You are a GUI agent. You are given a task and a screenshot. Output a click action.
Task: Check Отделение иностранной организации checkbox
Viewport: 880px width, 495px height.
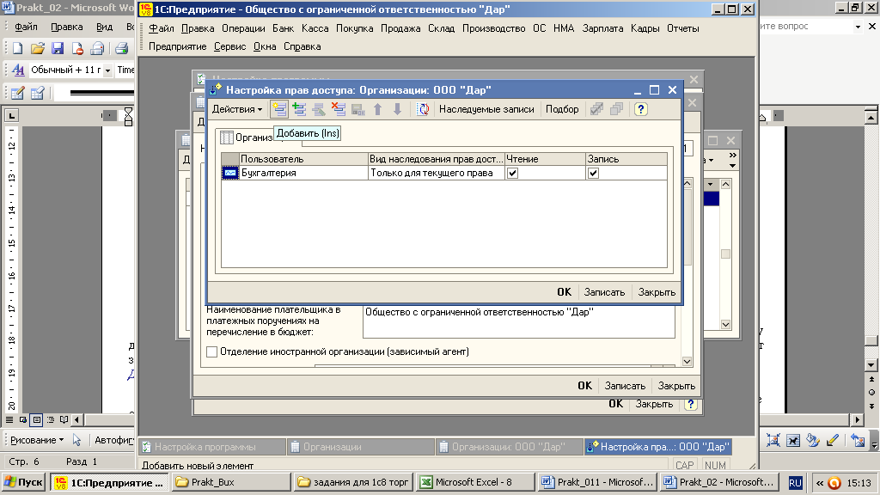(211, 351)
